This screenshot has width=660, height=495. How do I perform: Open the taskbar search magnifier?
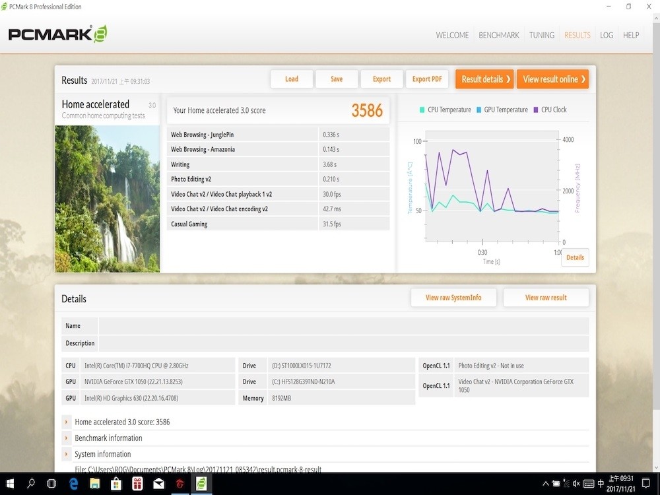(31, 484)
